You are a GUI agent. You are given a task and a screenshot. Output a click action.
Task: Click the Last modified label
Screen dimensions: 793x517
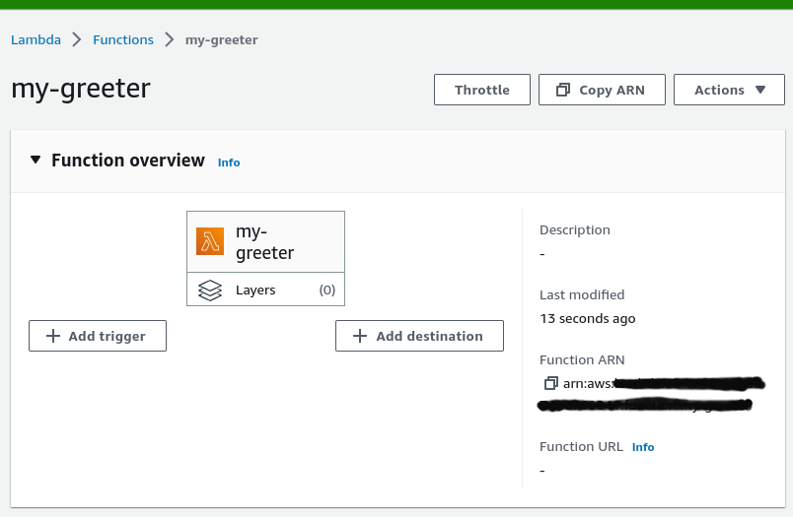(582, 294)
